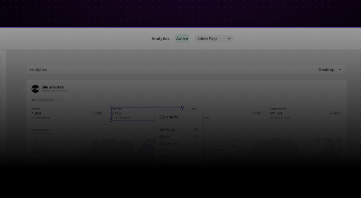Click the Settings sliders icon
This screenshot has width=361, height=198.
(196, 129)
